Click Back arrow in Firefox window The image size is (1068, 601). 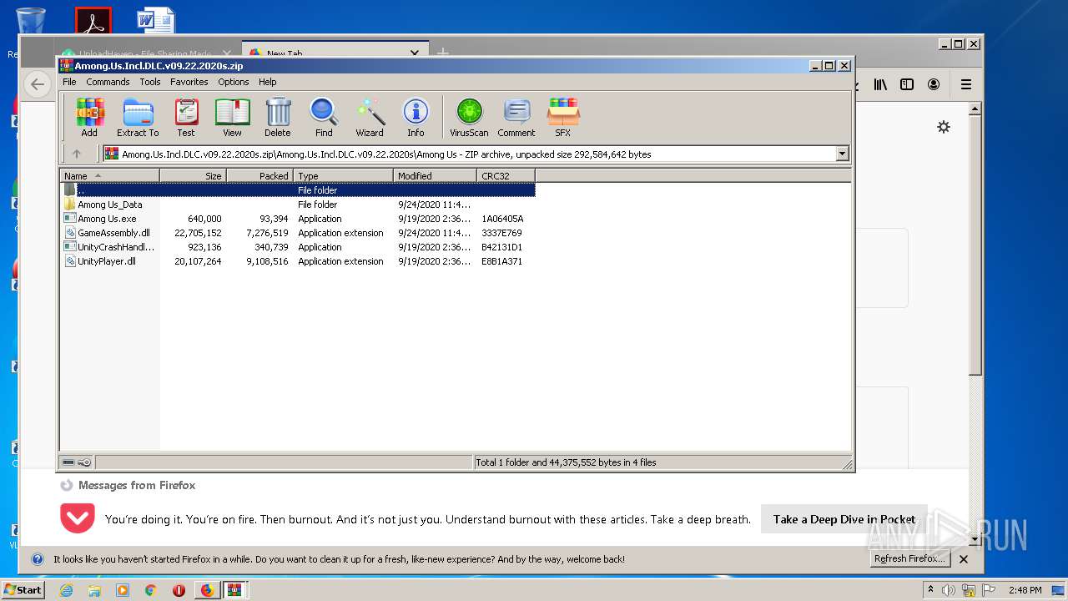(x=37, y=84)
